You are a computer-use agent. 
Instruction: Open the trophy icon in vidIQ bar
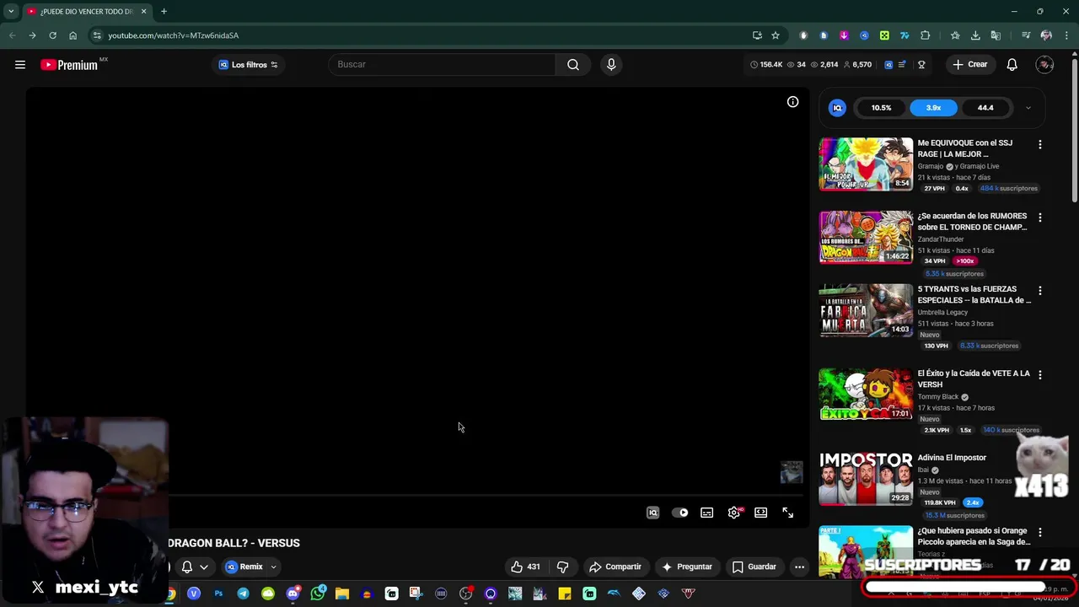pyautogui.click(x=921, y=65)
